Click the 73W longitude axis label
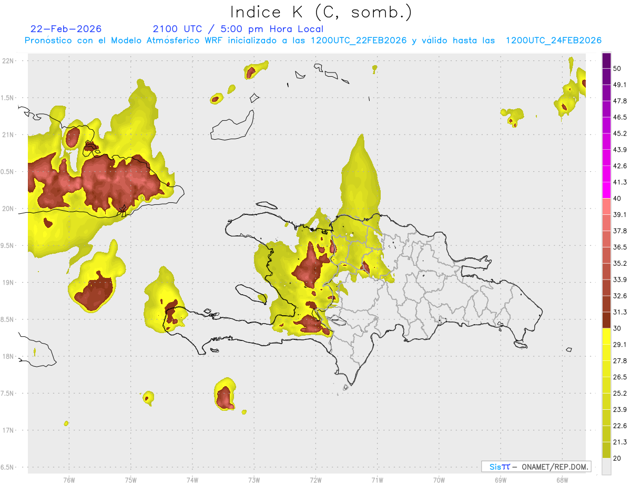This screenshot has height=487, width=631. [x=254, y=480]
